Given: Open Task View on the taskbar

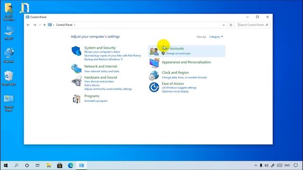Looking at the screenshot, I should (37, 165).
